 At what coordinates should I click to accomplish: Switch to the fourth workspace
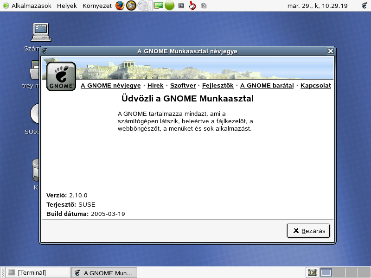tap(364, 272)
